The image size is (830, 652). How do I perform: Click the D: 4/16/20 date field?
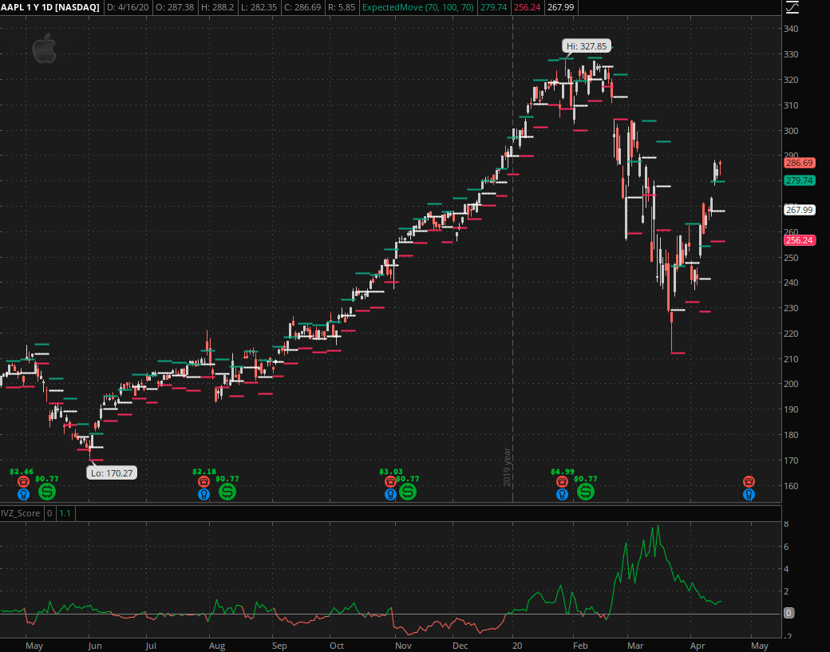(127, 7)
